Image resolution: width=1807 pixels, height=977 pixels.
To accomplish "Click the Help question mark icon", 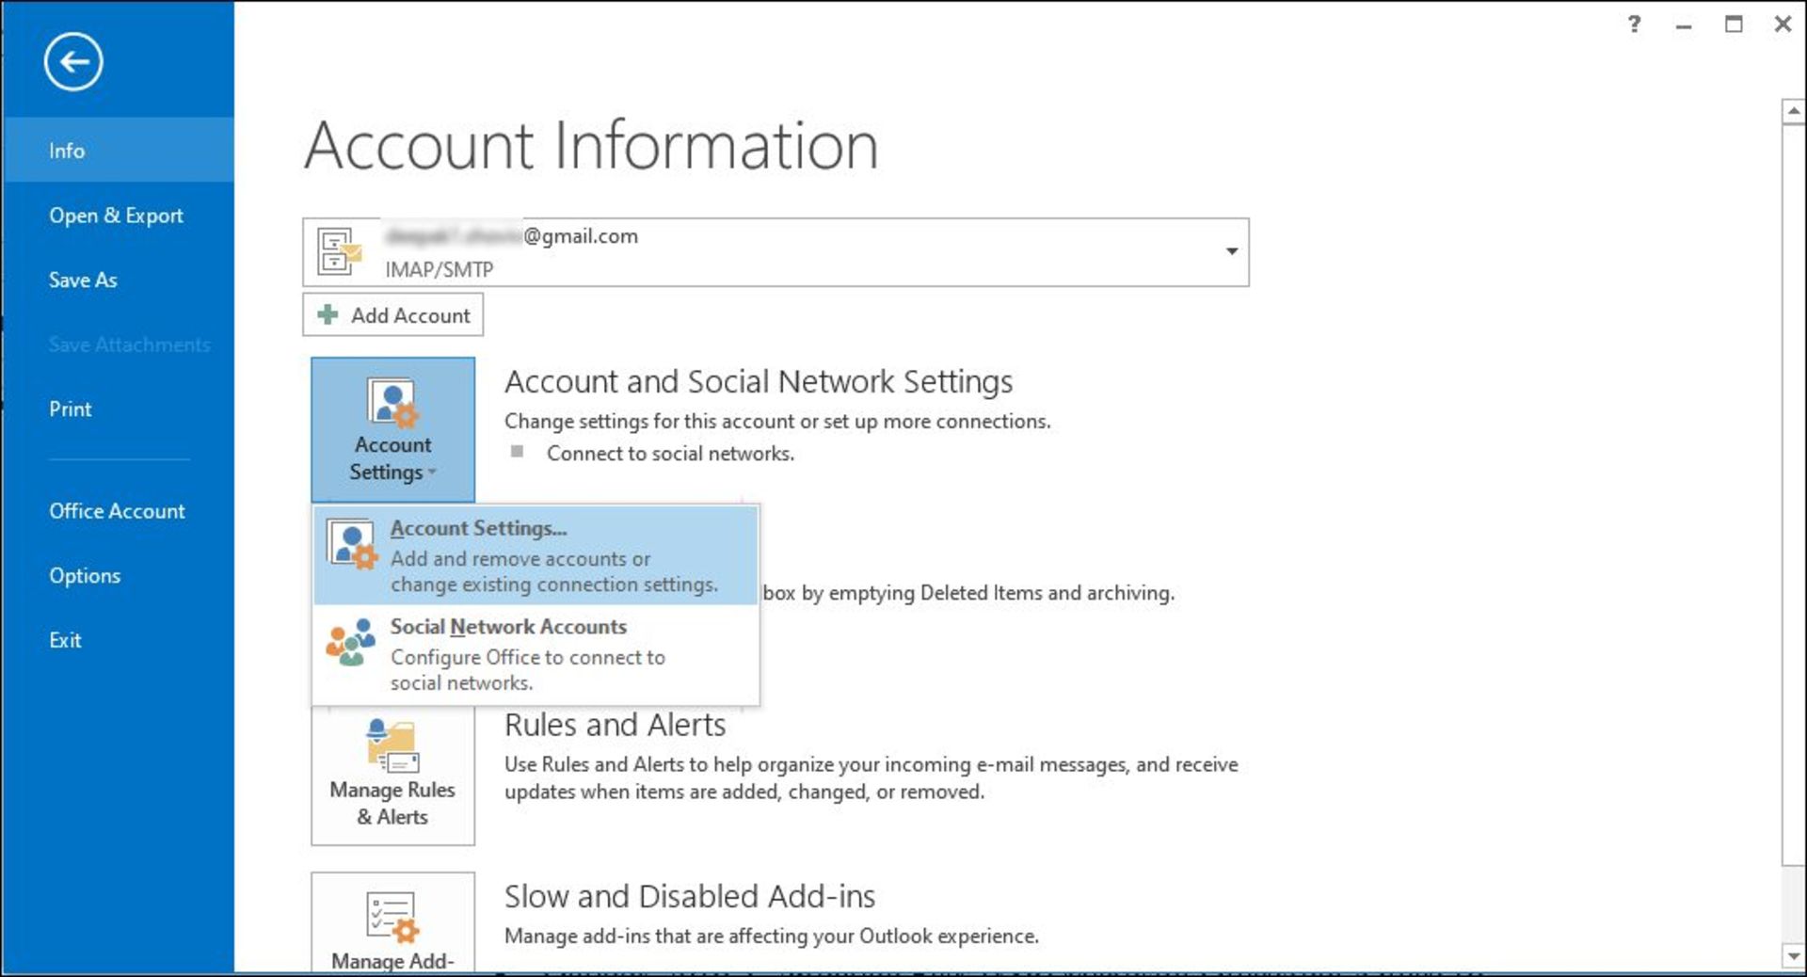I will pos(1635,24).
